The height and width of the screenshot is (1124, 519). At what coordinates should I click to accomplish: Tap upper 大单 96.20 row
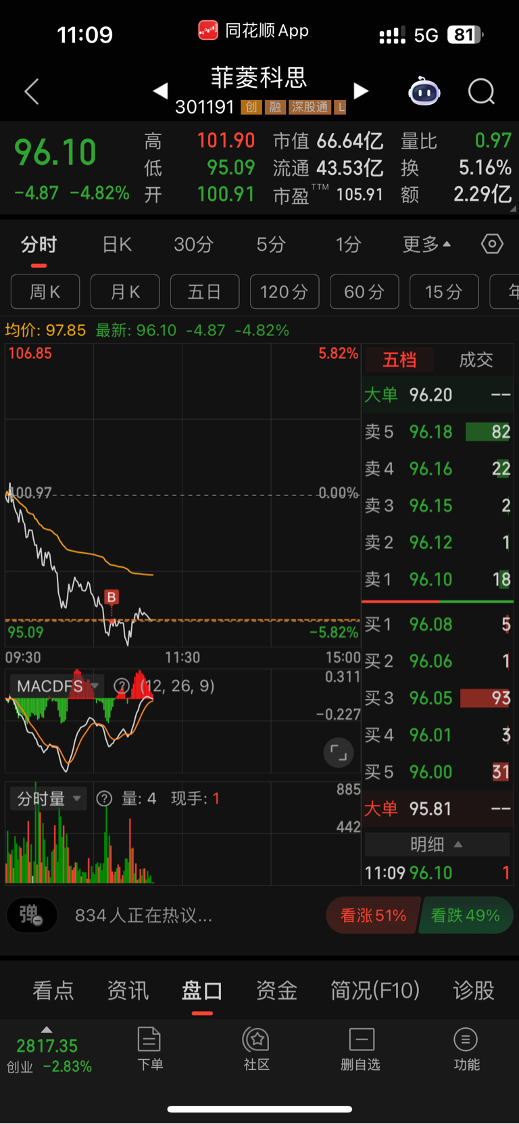click(437, 395)
